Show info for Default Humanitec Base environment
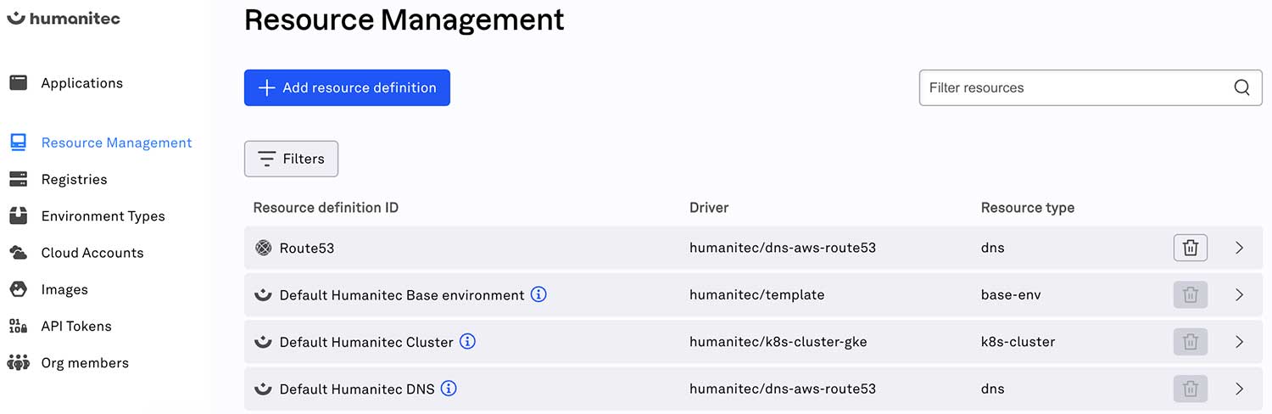 538,294
